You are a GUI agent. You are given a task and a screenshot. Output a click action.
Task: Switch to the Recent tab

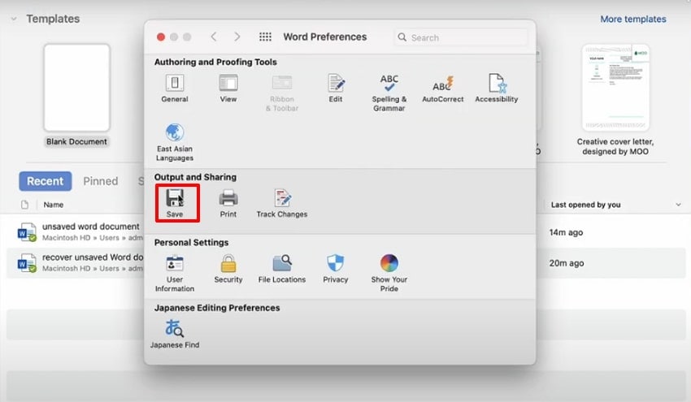pos(46,181)
